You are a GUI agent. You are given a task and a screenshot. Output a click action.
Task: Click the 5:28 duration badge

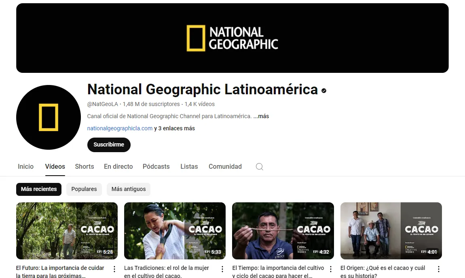point(108,252)
